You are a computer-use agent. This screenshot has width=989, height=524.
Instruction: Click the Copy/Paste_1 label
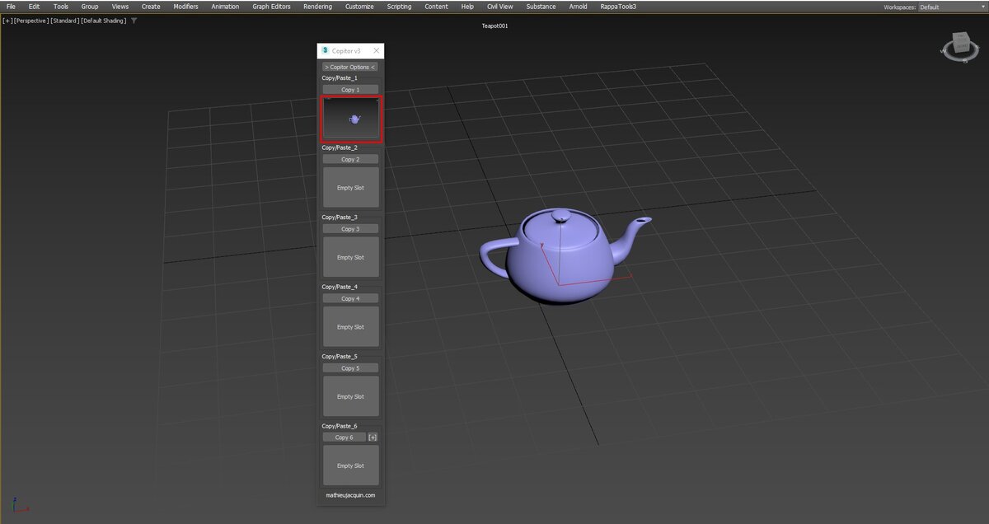340,77
